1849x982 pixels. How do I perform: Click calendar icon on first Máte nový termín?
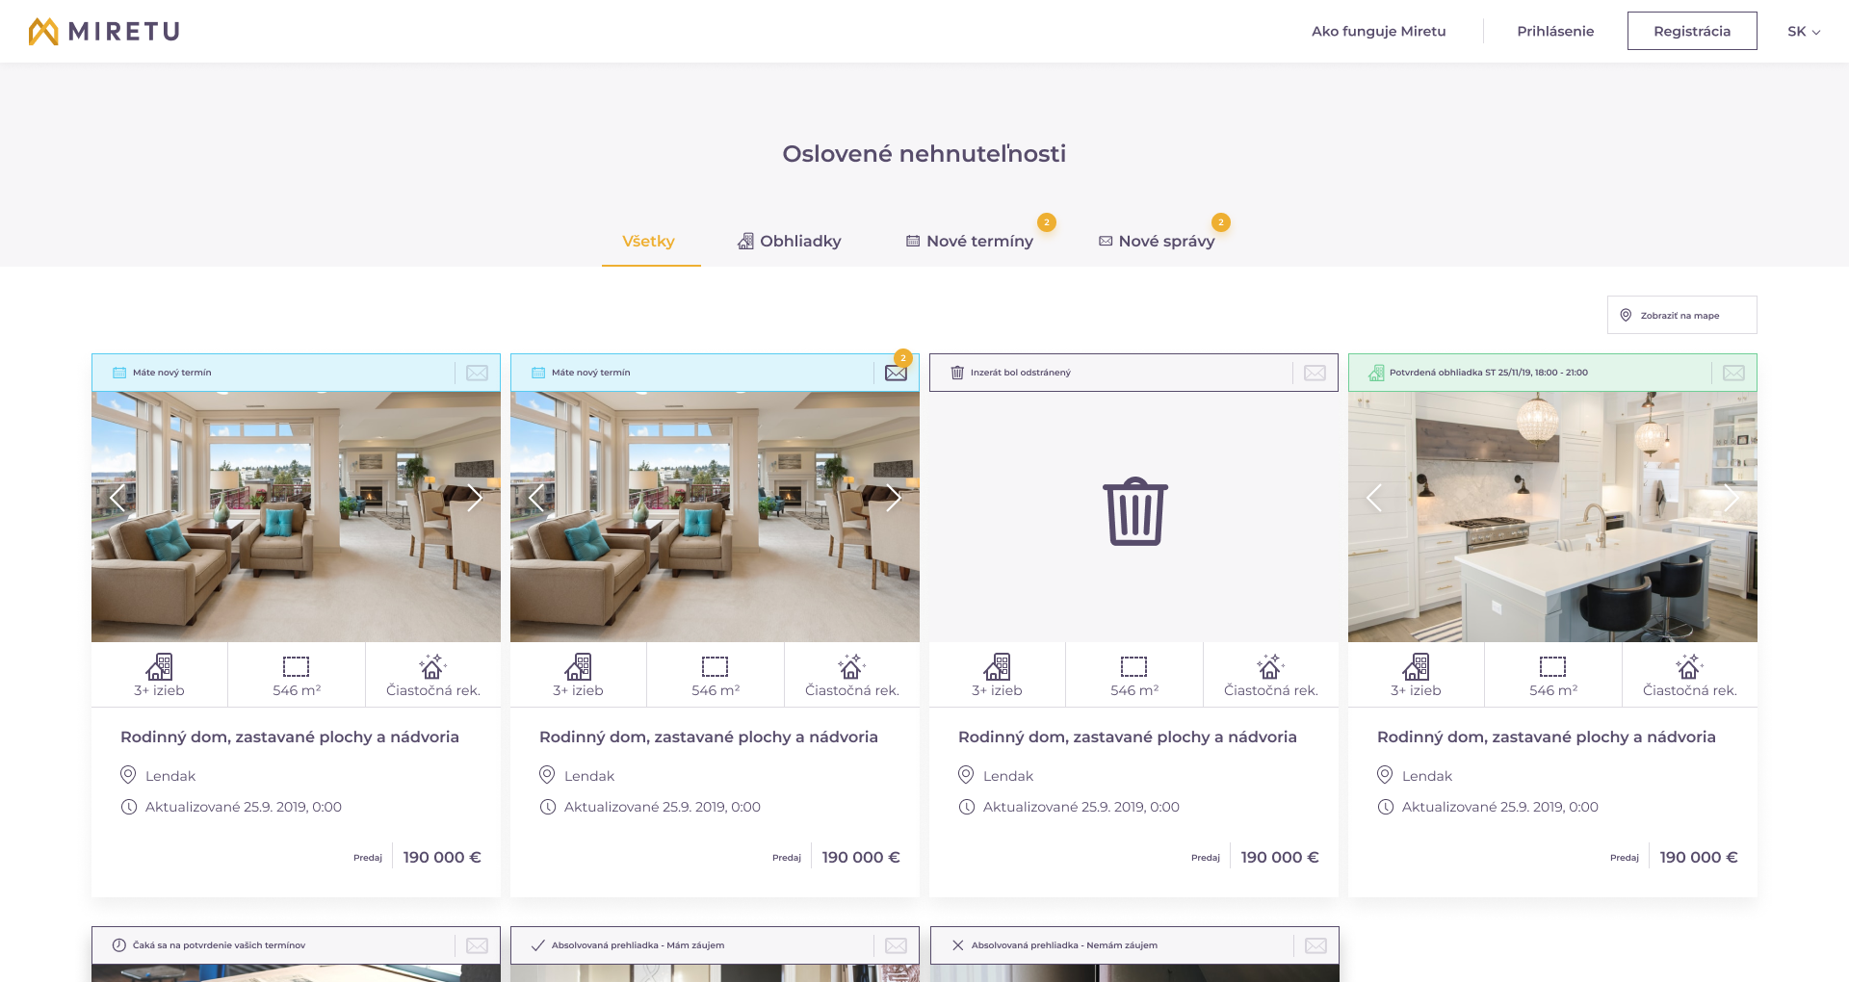coord(119,373)
